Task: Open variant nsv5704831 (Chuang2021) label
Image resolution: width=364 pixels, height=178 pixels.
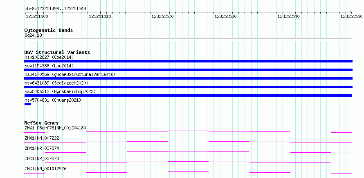Action: [x=53, y=100]
